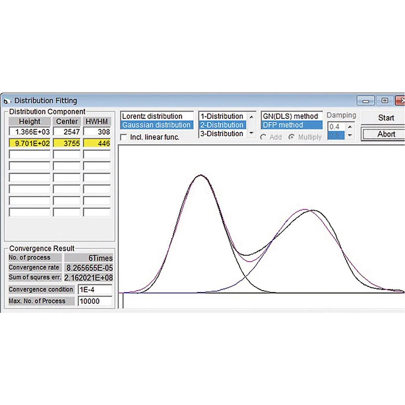The width and height of the screenshot is (405, 405).
Task: Click the Abort button
Action: tap(384, 134)
